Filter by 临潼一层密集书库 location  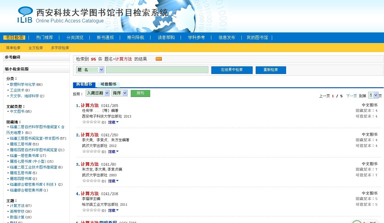click(x=24, y=156)
